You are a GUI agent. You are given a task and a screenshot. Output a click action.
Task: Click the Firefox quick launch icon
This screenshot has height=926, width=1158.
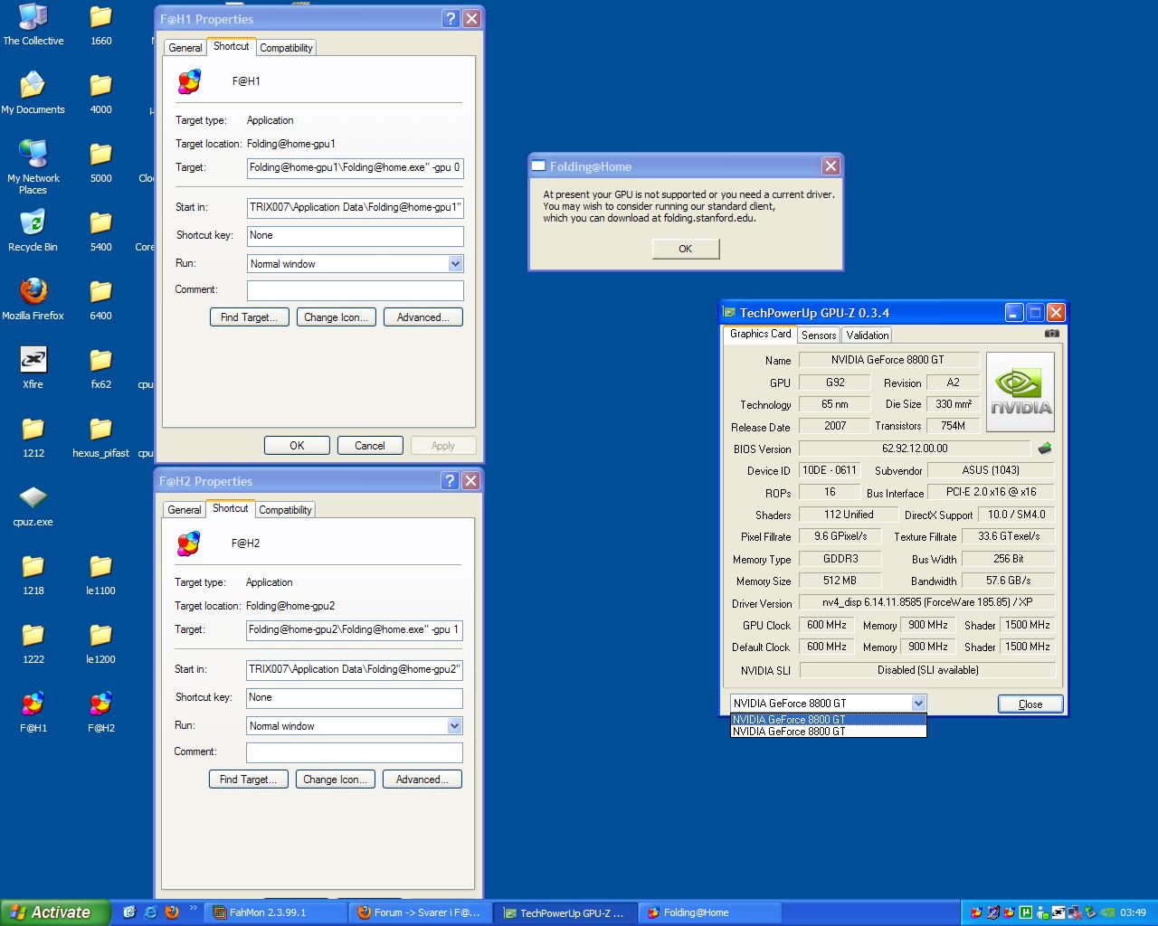(172, 912)
